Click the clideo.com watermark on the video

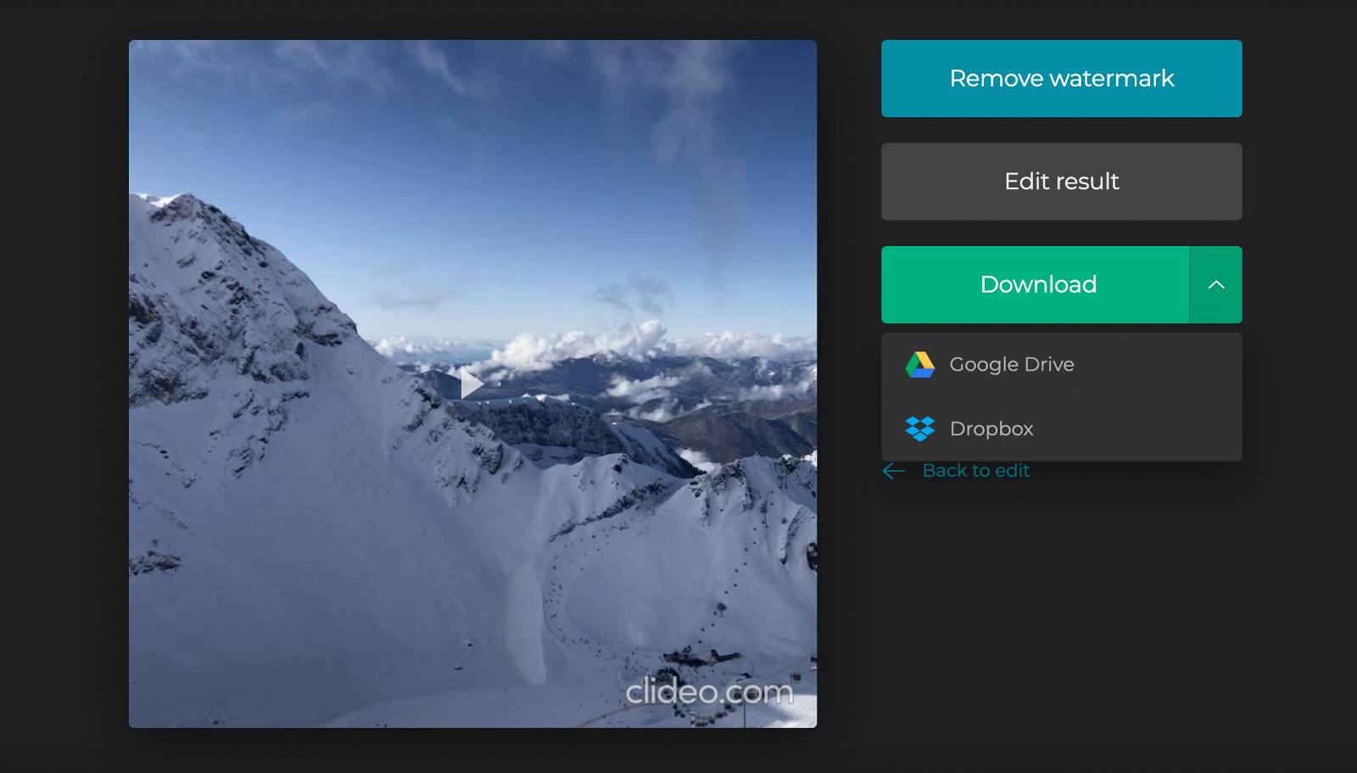[x=709, y=692]
